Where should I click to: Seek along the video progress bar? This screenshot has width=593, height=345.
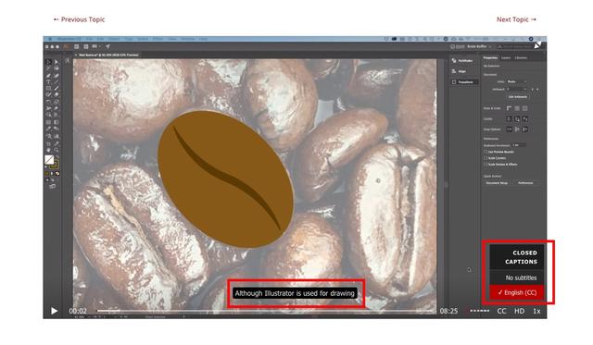pyautogui.click(x=266, y=311)
